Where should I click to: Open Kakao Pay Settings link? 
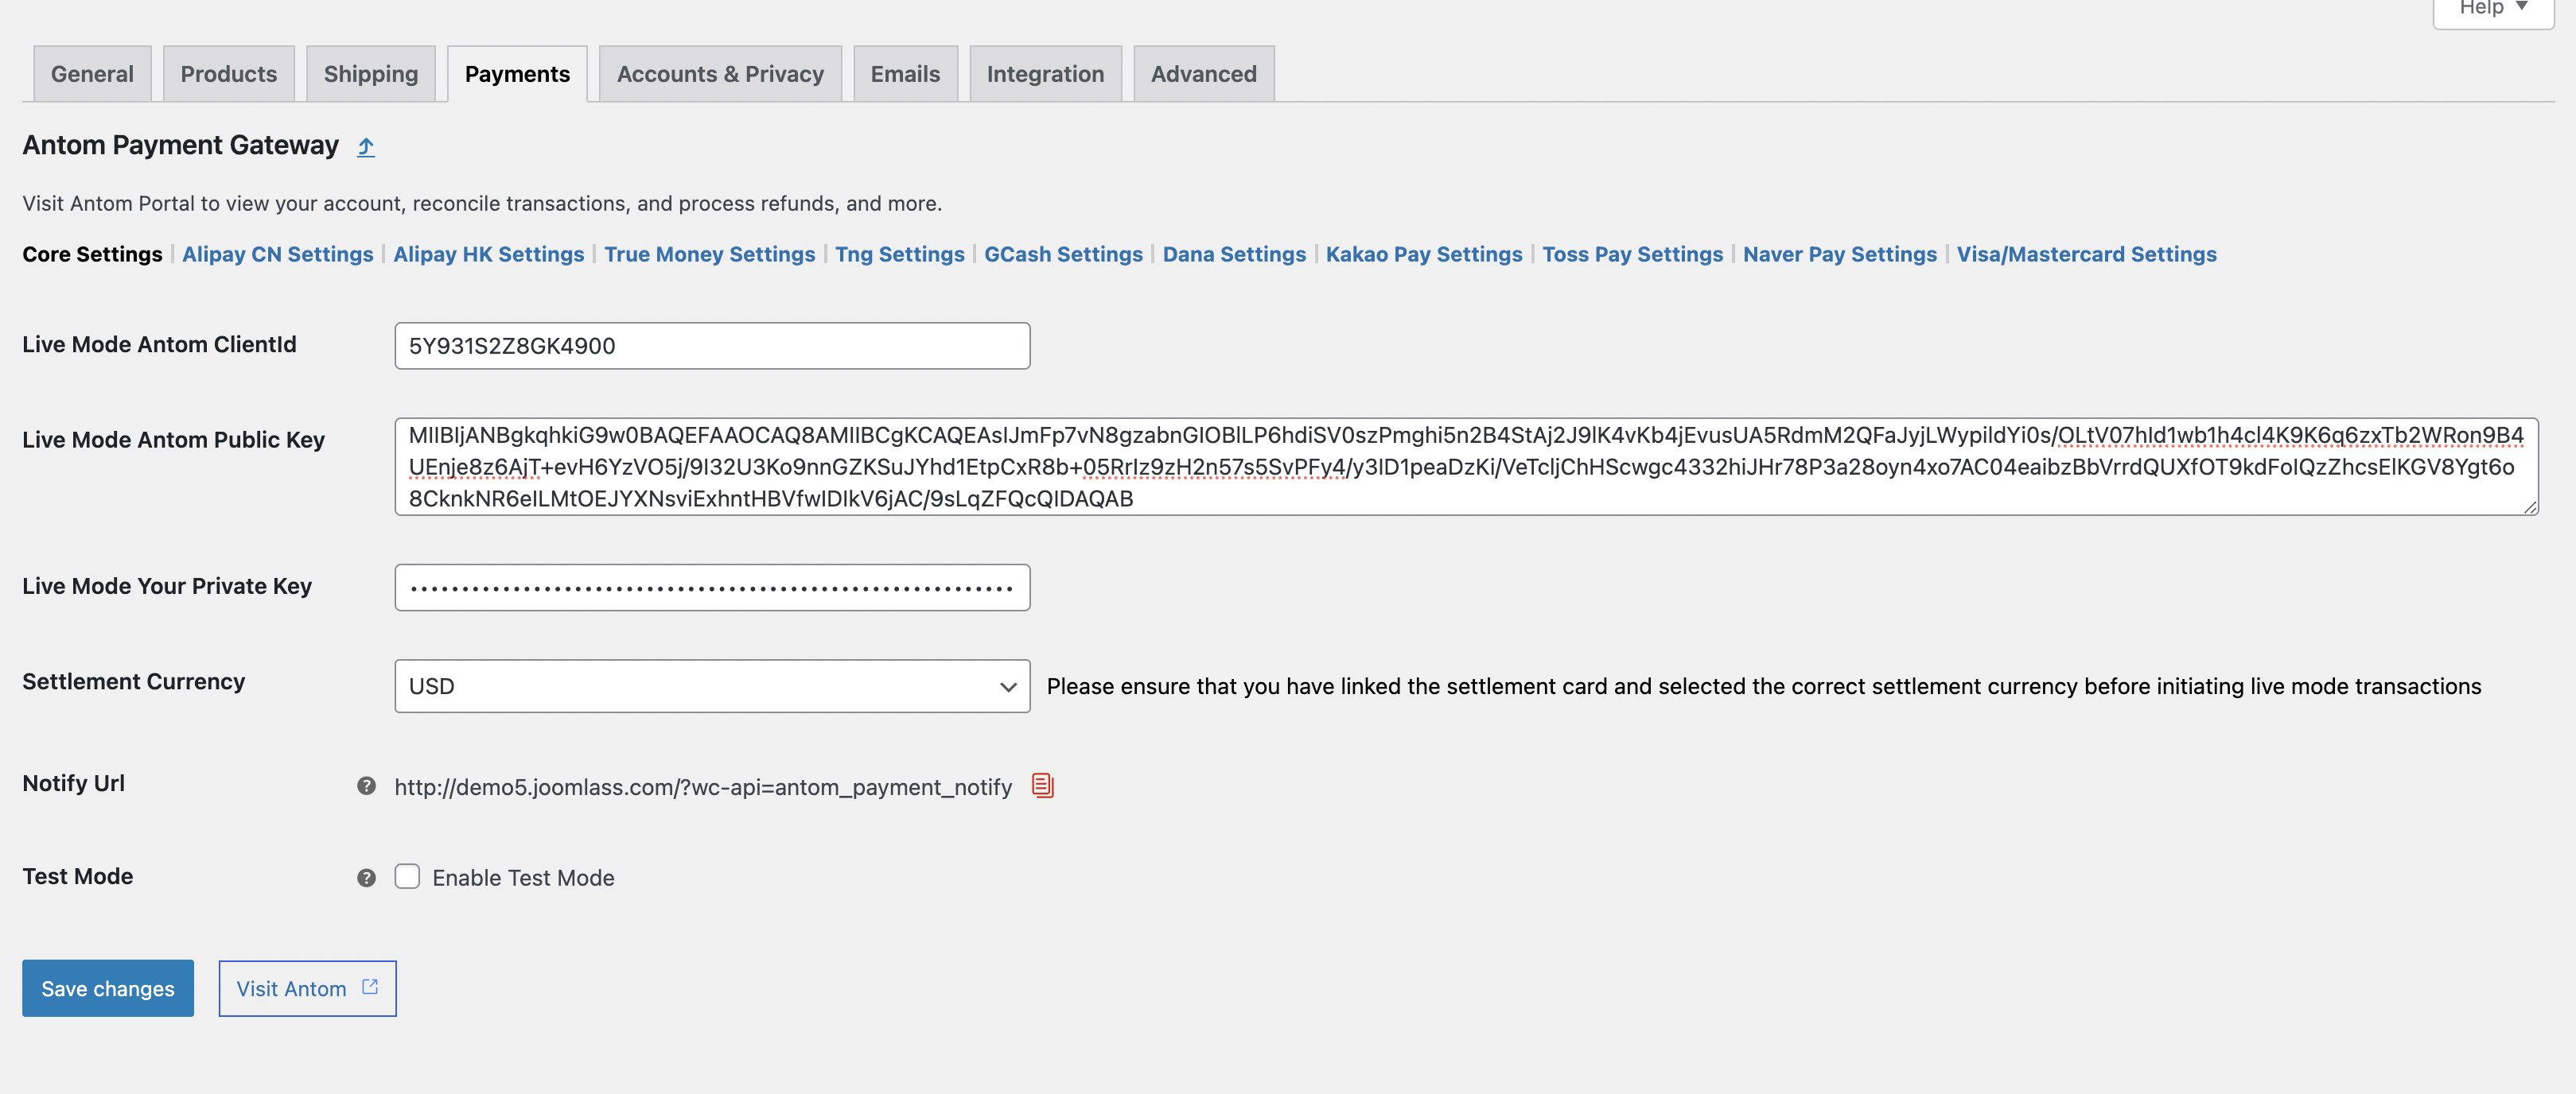coord(1423,254)
